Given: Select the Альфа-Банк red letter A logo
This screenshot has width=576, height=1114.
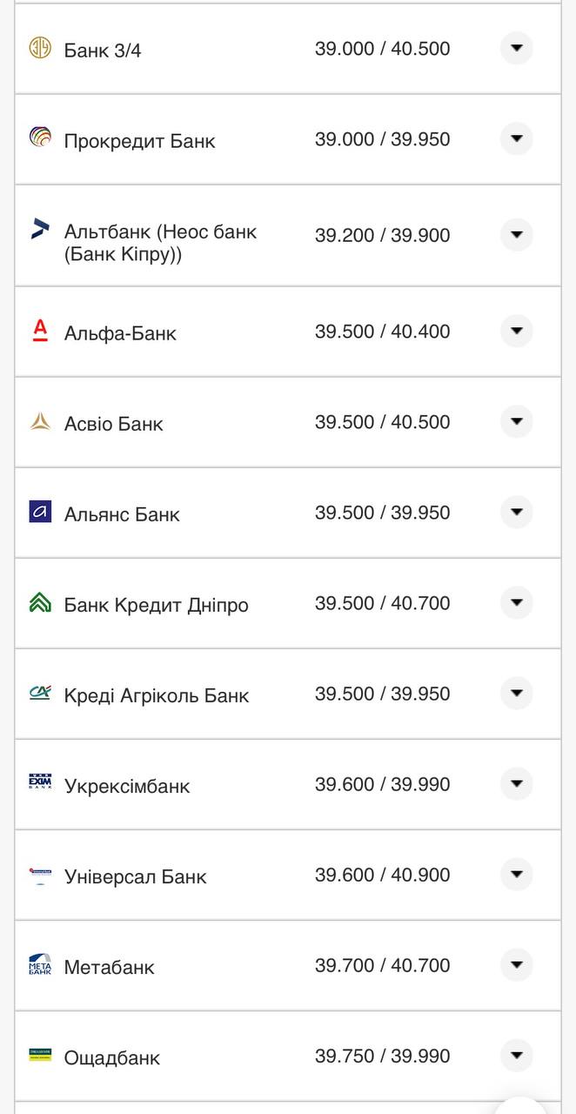Looking at the screenshot, I should (38, 332).
